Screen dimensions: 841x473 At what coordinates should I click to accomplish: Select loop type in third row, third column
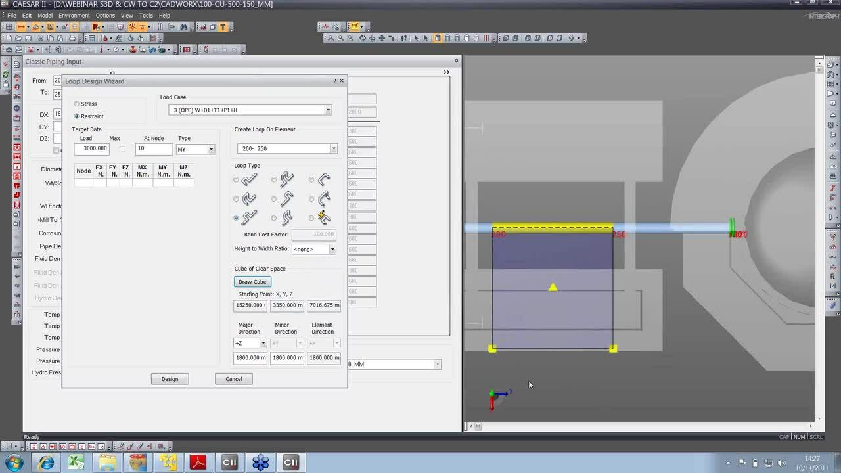tap(311, 217)
